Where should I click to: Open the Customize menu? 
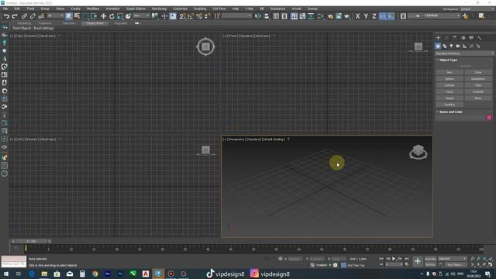tap(180, 9)
